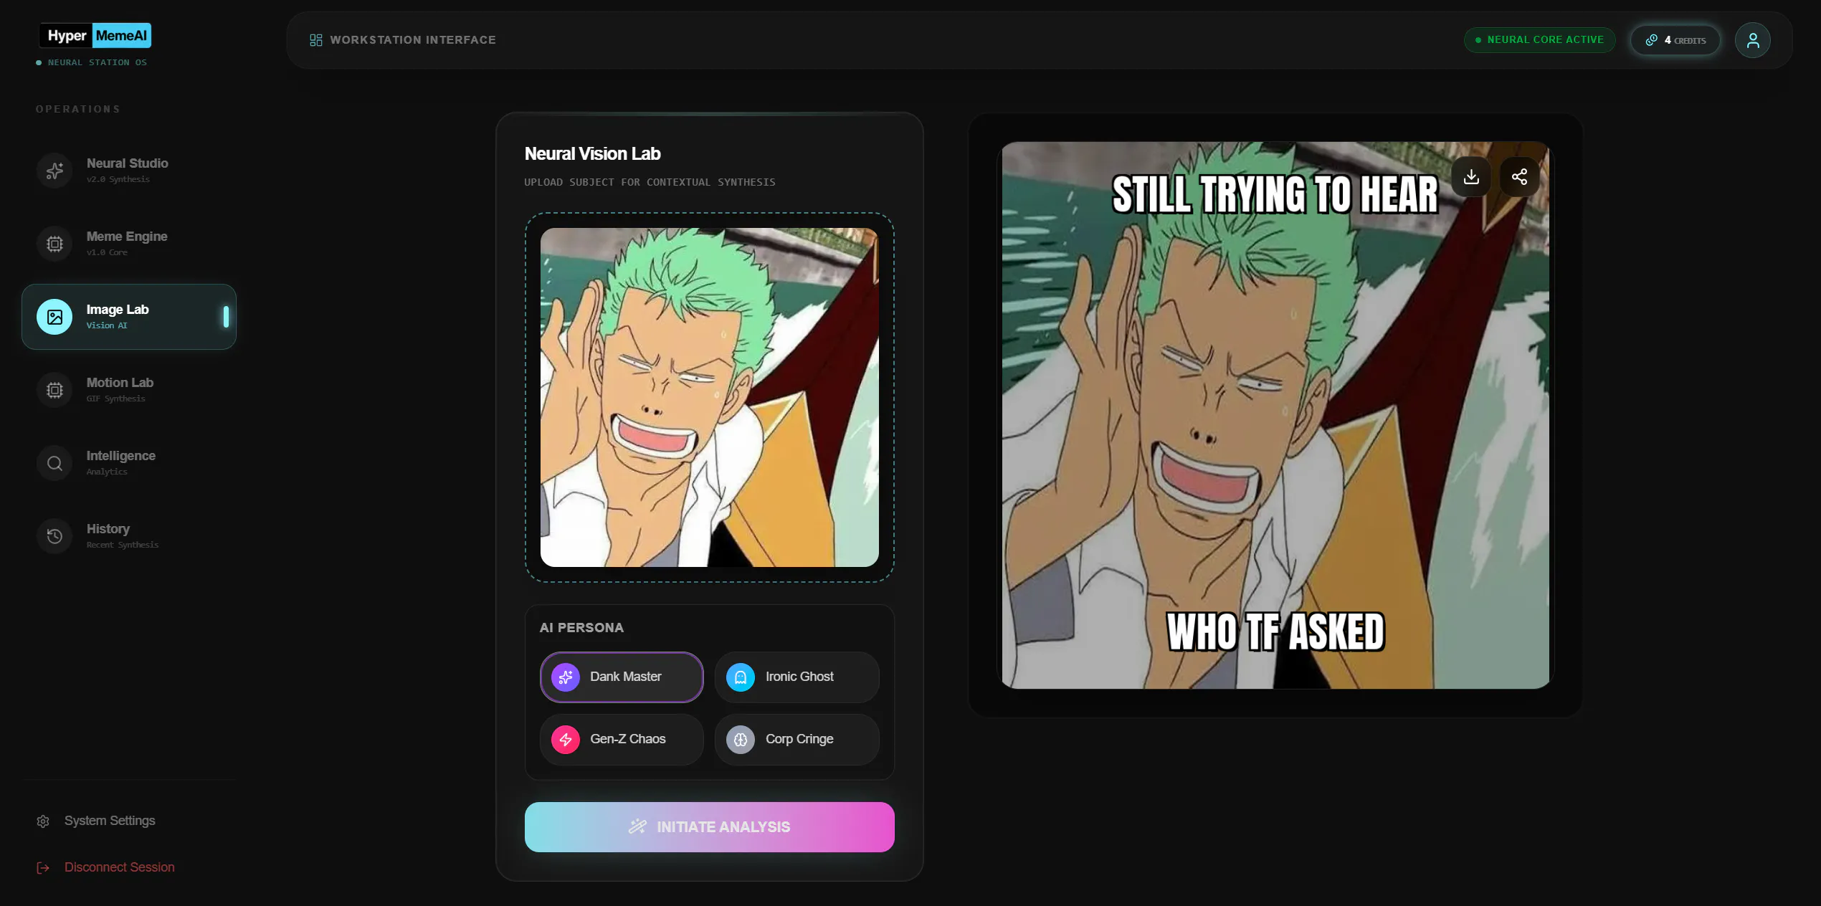The width and height of the screenshot is (1821, 906).
Task: Click the uploaded Zoro image in dropzone
Action: pyautogui.click(x=709, y=398)
